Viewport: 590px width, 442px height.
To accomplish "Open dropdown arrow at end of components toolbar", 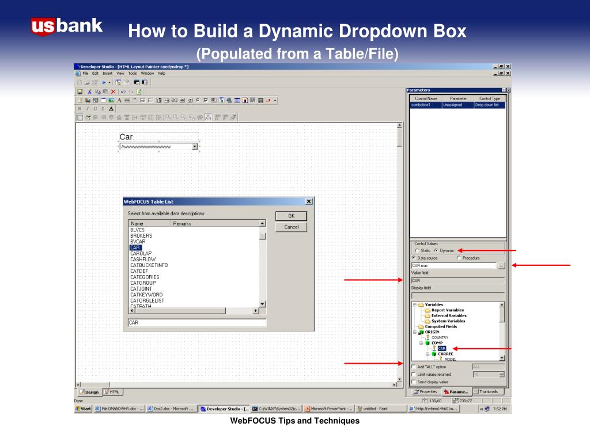I will point(275,100).
